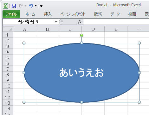Click the top-middle square resize handle
The image size is (149, 115).
(81, 43)
